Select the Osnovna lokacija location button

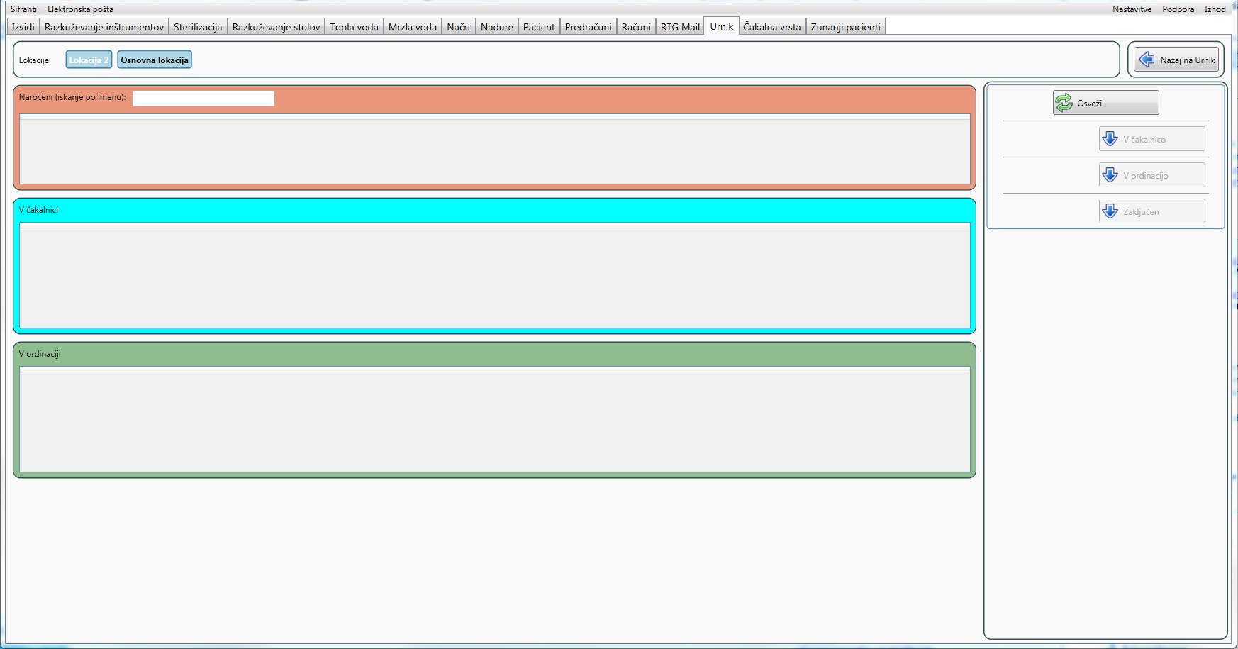click(x=155, y=60)
